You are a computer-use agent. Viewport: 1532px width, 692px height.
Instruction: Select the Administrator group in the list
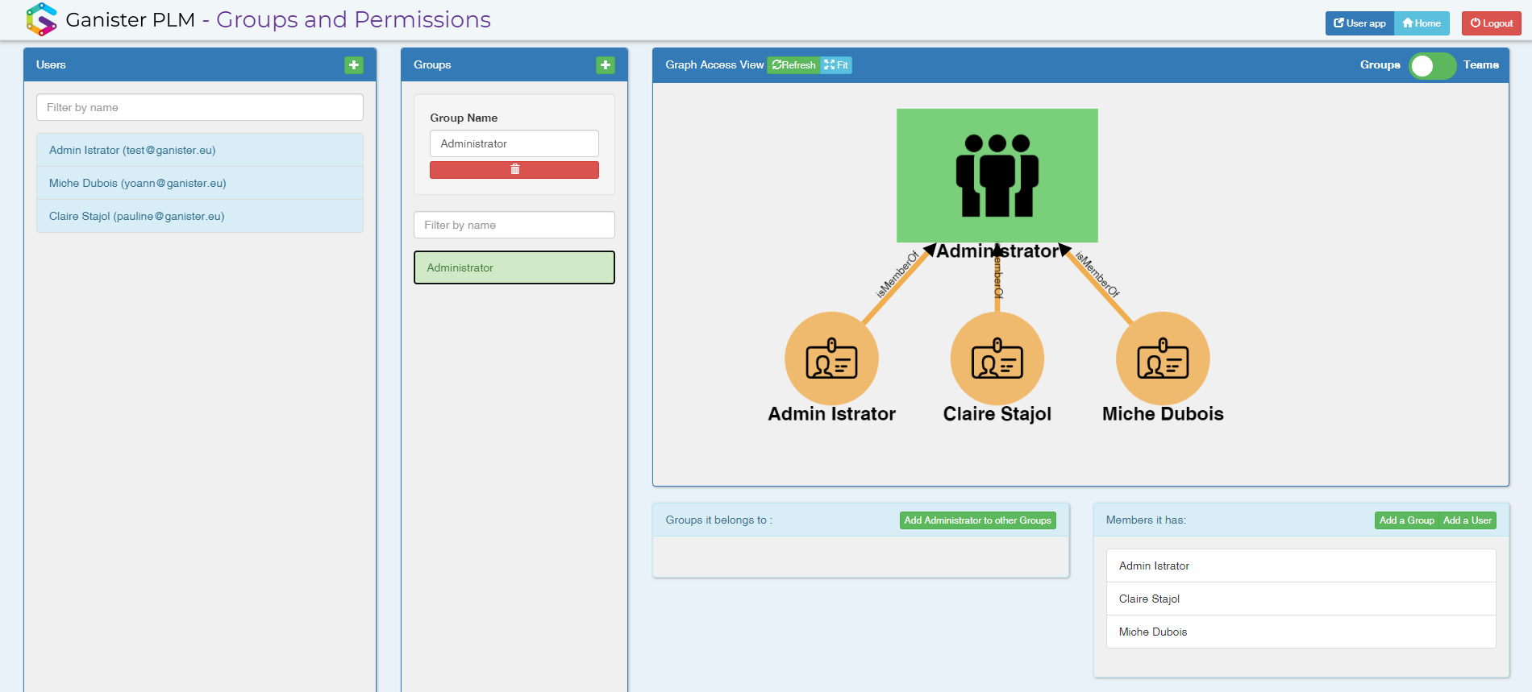coord(514,267)
